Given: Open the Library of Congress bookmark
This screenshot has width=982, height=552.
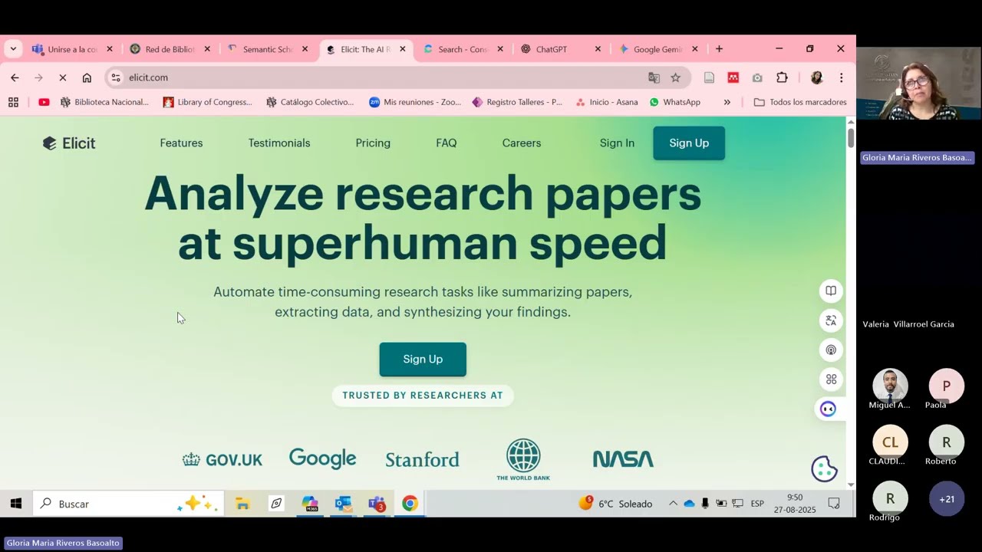Looking at the screenshot, I should [x=207, y=102].
